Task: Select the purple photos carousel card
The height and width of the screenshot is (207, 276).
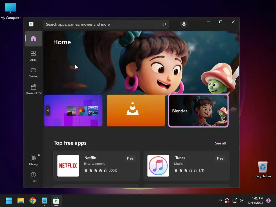Action: [73, 111]
